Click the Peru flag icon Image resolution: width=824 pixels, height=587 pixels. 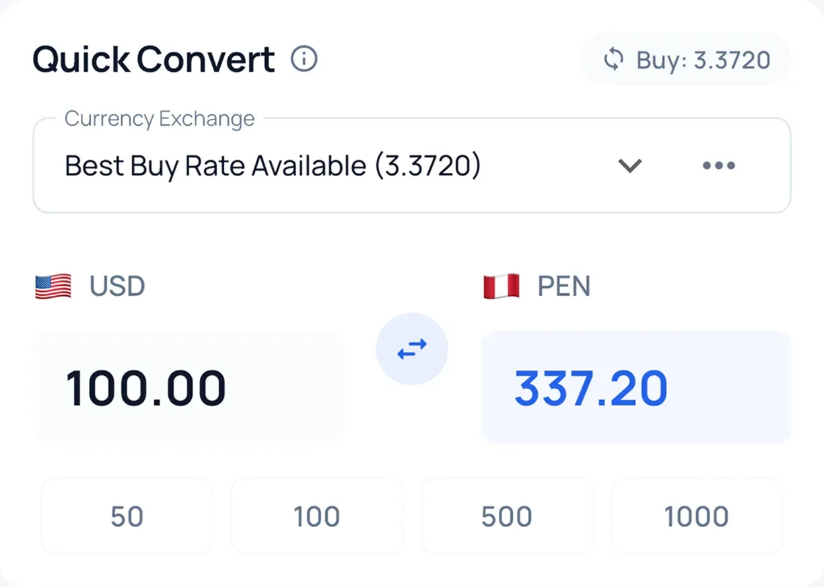pos(502,286)
